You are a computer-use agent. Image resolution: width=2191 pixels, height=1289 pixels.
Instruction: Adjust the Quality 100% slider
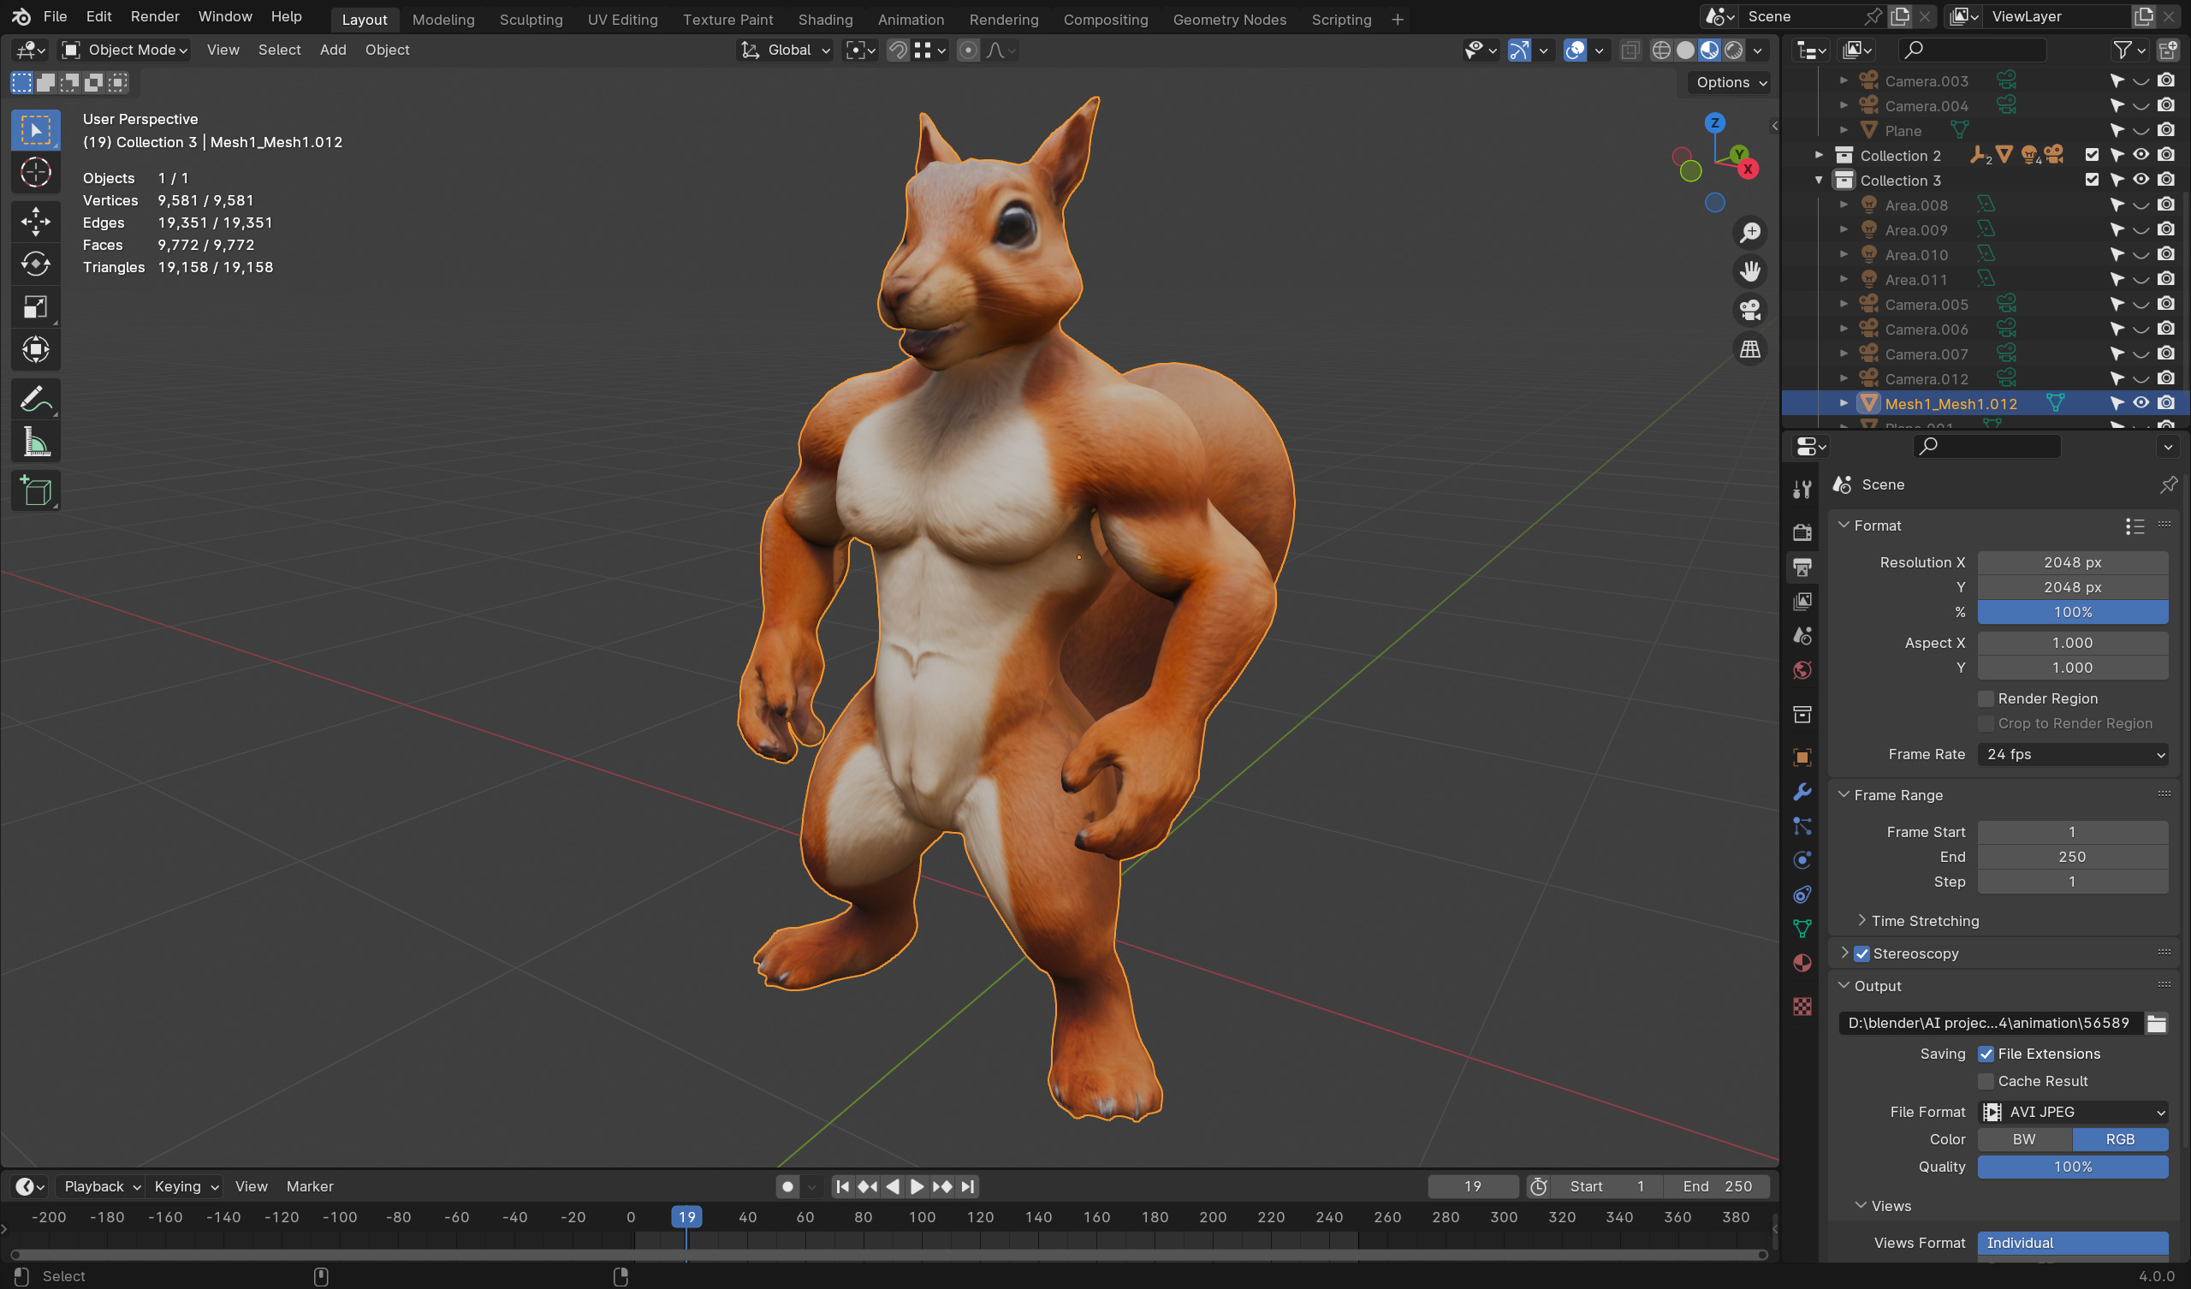click(2073, 1168)
